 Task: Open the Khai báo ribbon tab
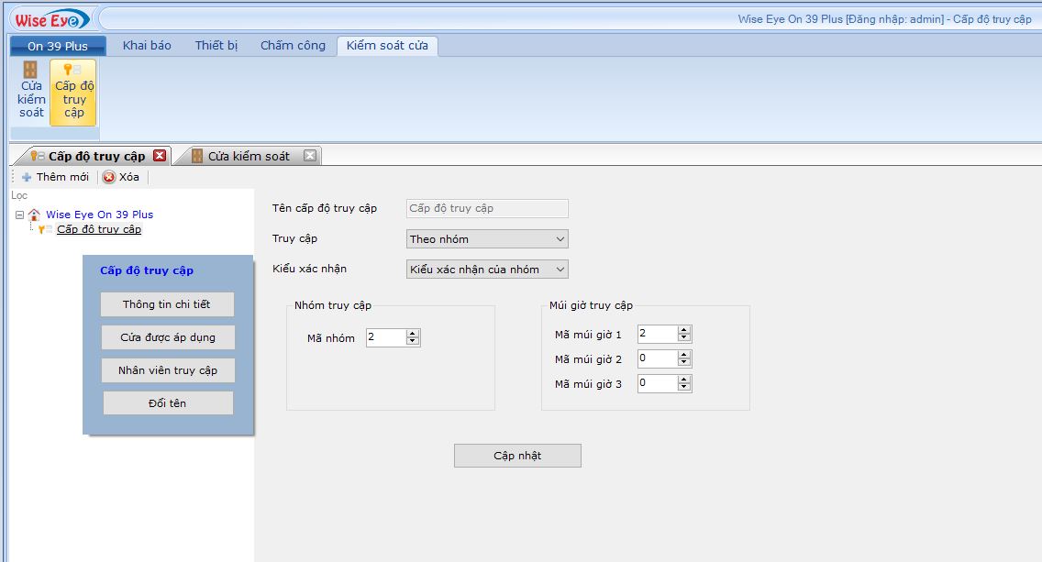(147, 46)
